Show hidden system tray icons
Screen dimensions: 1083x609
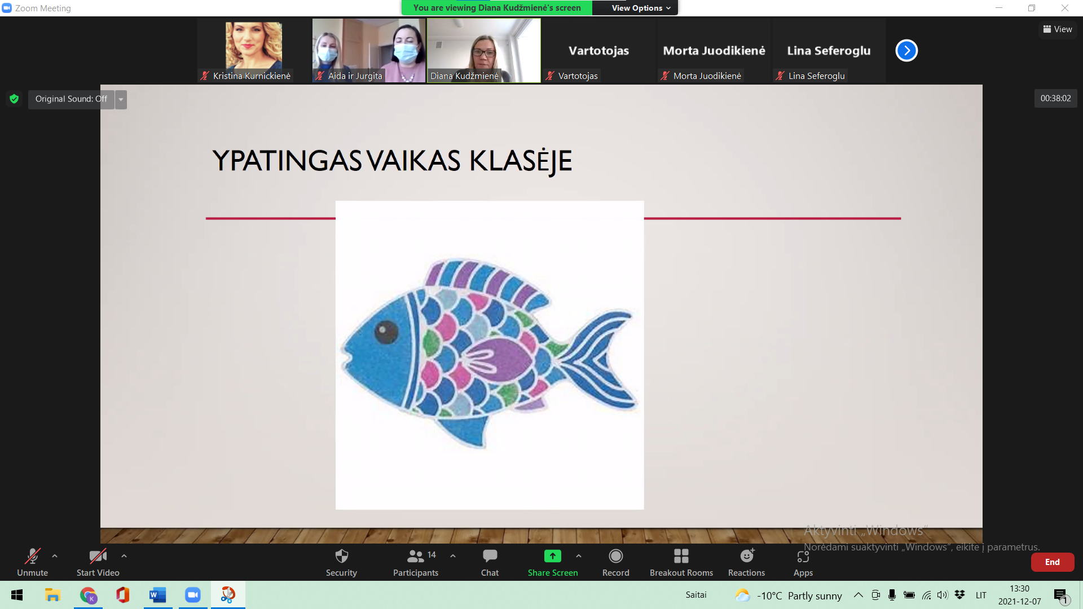pos(859,595)
